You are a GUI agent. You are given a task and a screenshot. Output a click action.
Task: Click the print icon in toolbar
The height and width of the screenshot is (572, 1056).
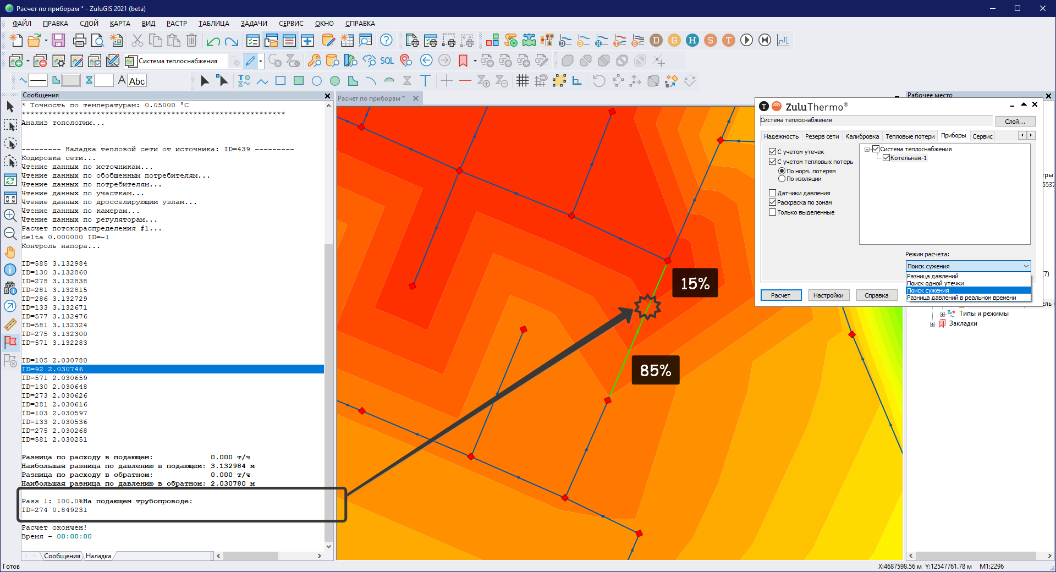pos(79,40)
